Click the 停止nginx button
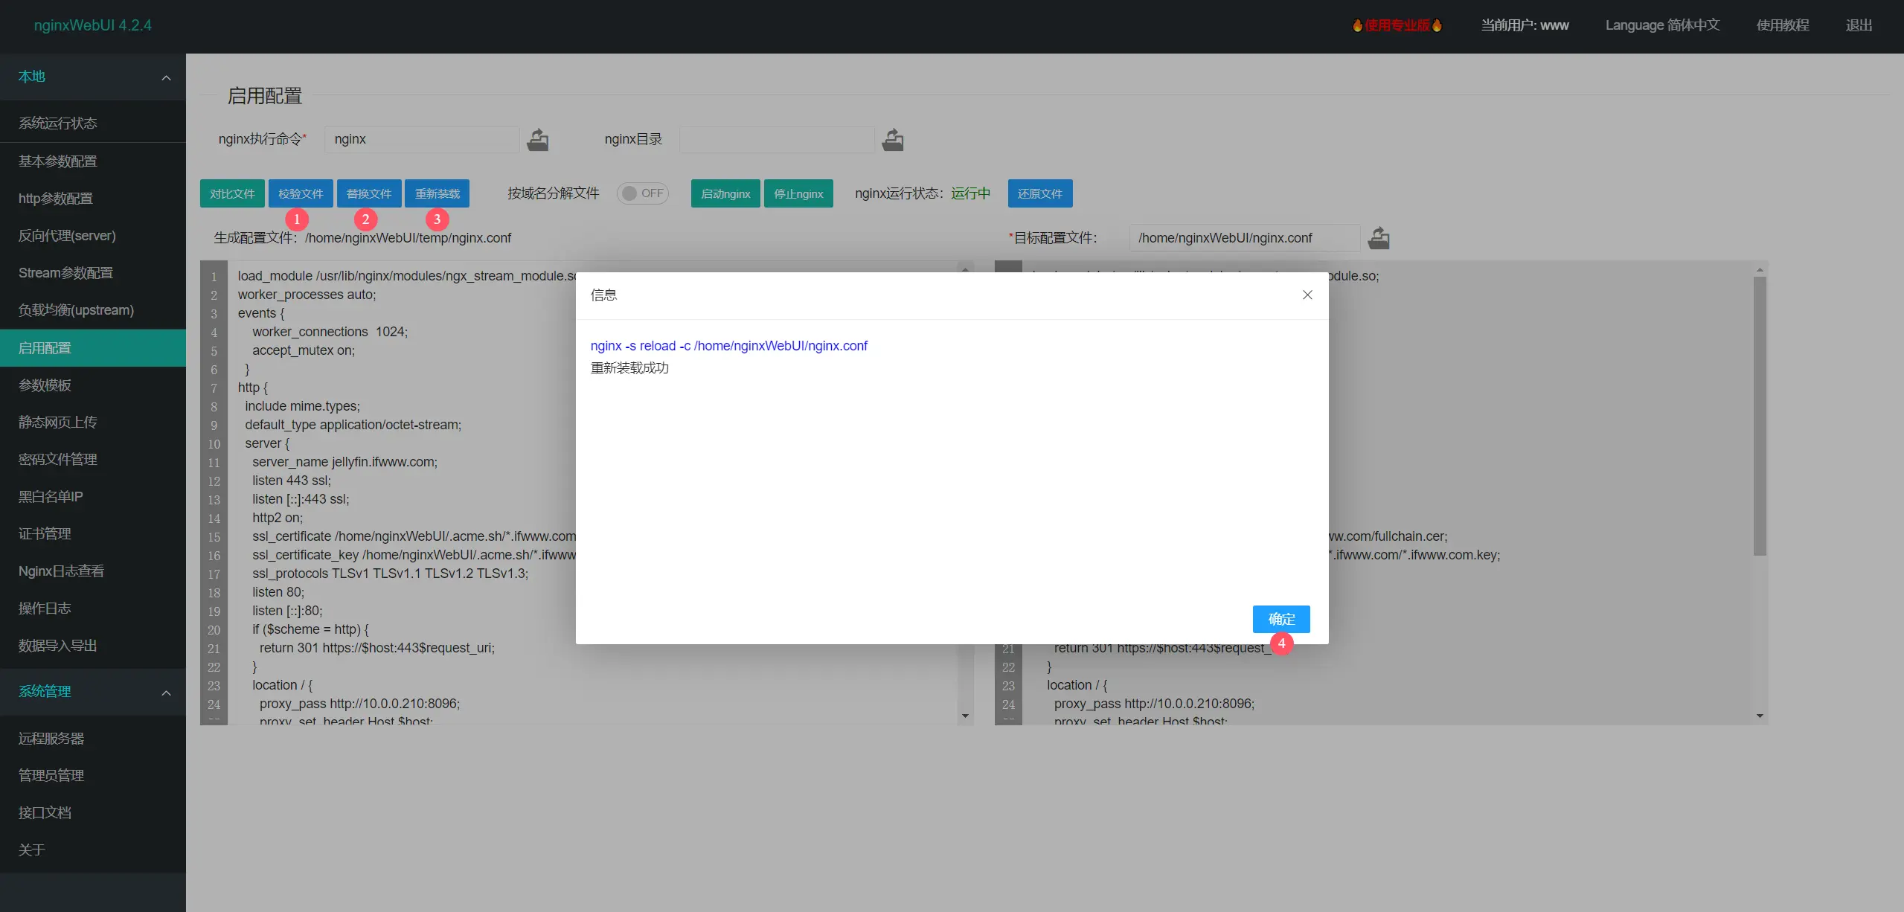This screenshot has width=1904, height=912. 798,193
